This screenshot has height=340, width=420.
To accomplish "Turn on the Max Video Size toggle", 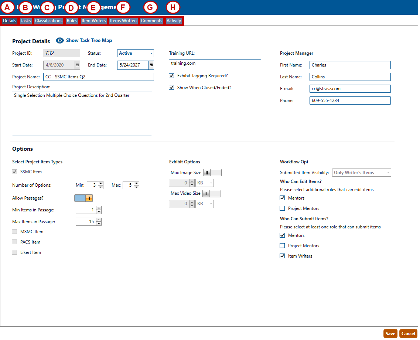I will (x=211, y=194).
